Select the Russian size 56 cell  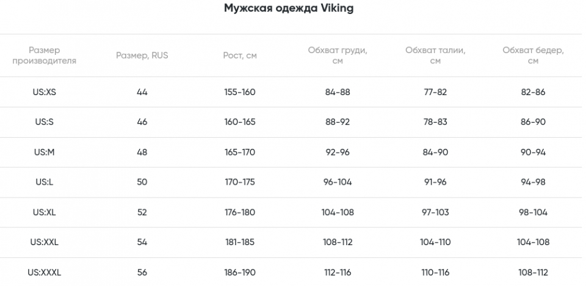pyautogui.click(x=142, y=273)
